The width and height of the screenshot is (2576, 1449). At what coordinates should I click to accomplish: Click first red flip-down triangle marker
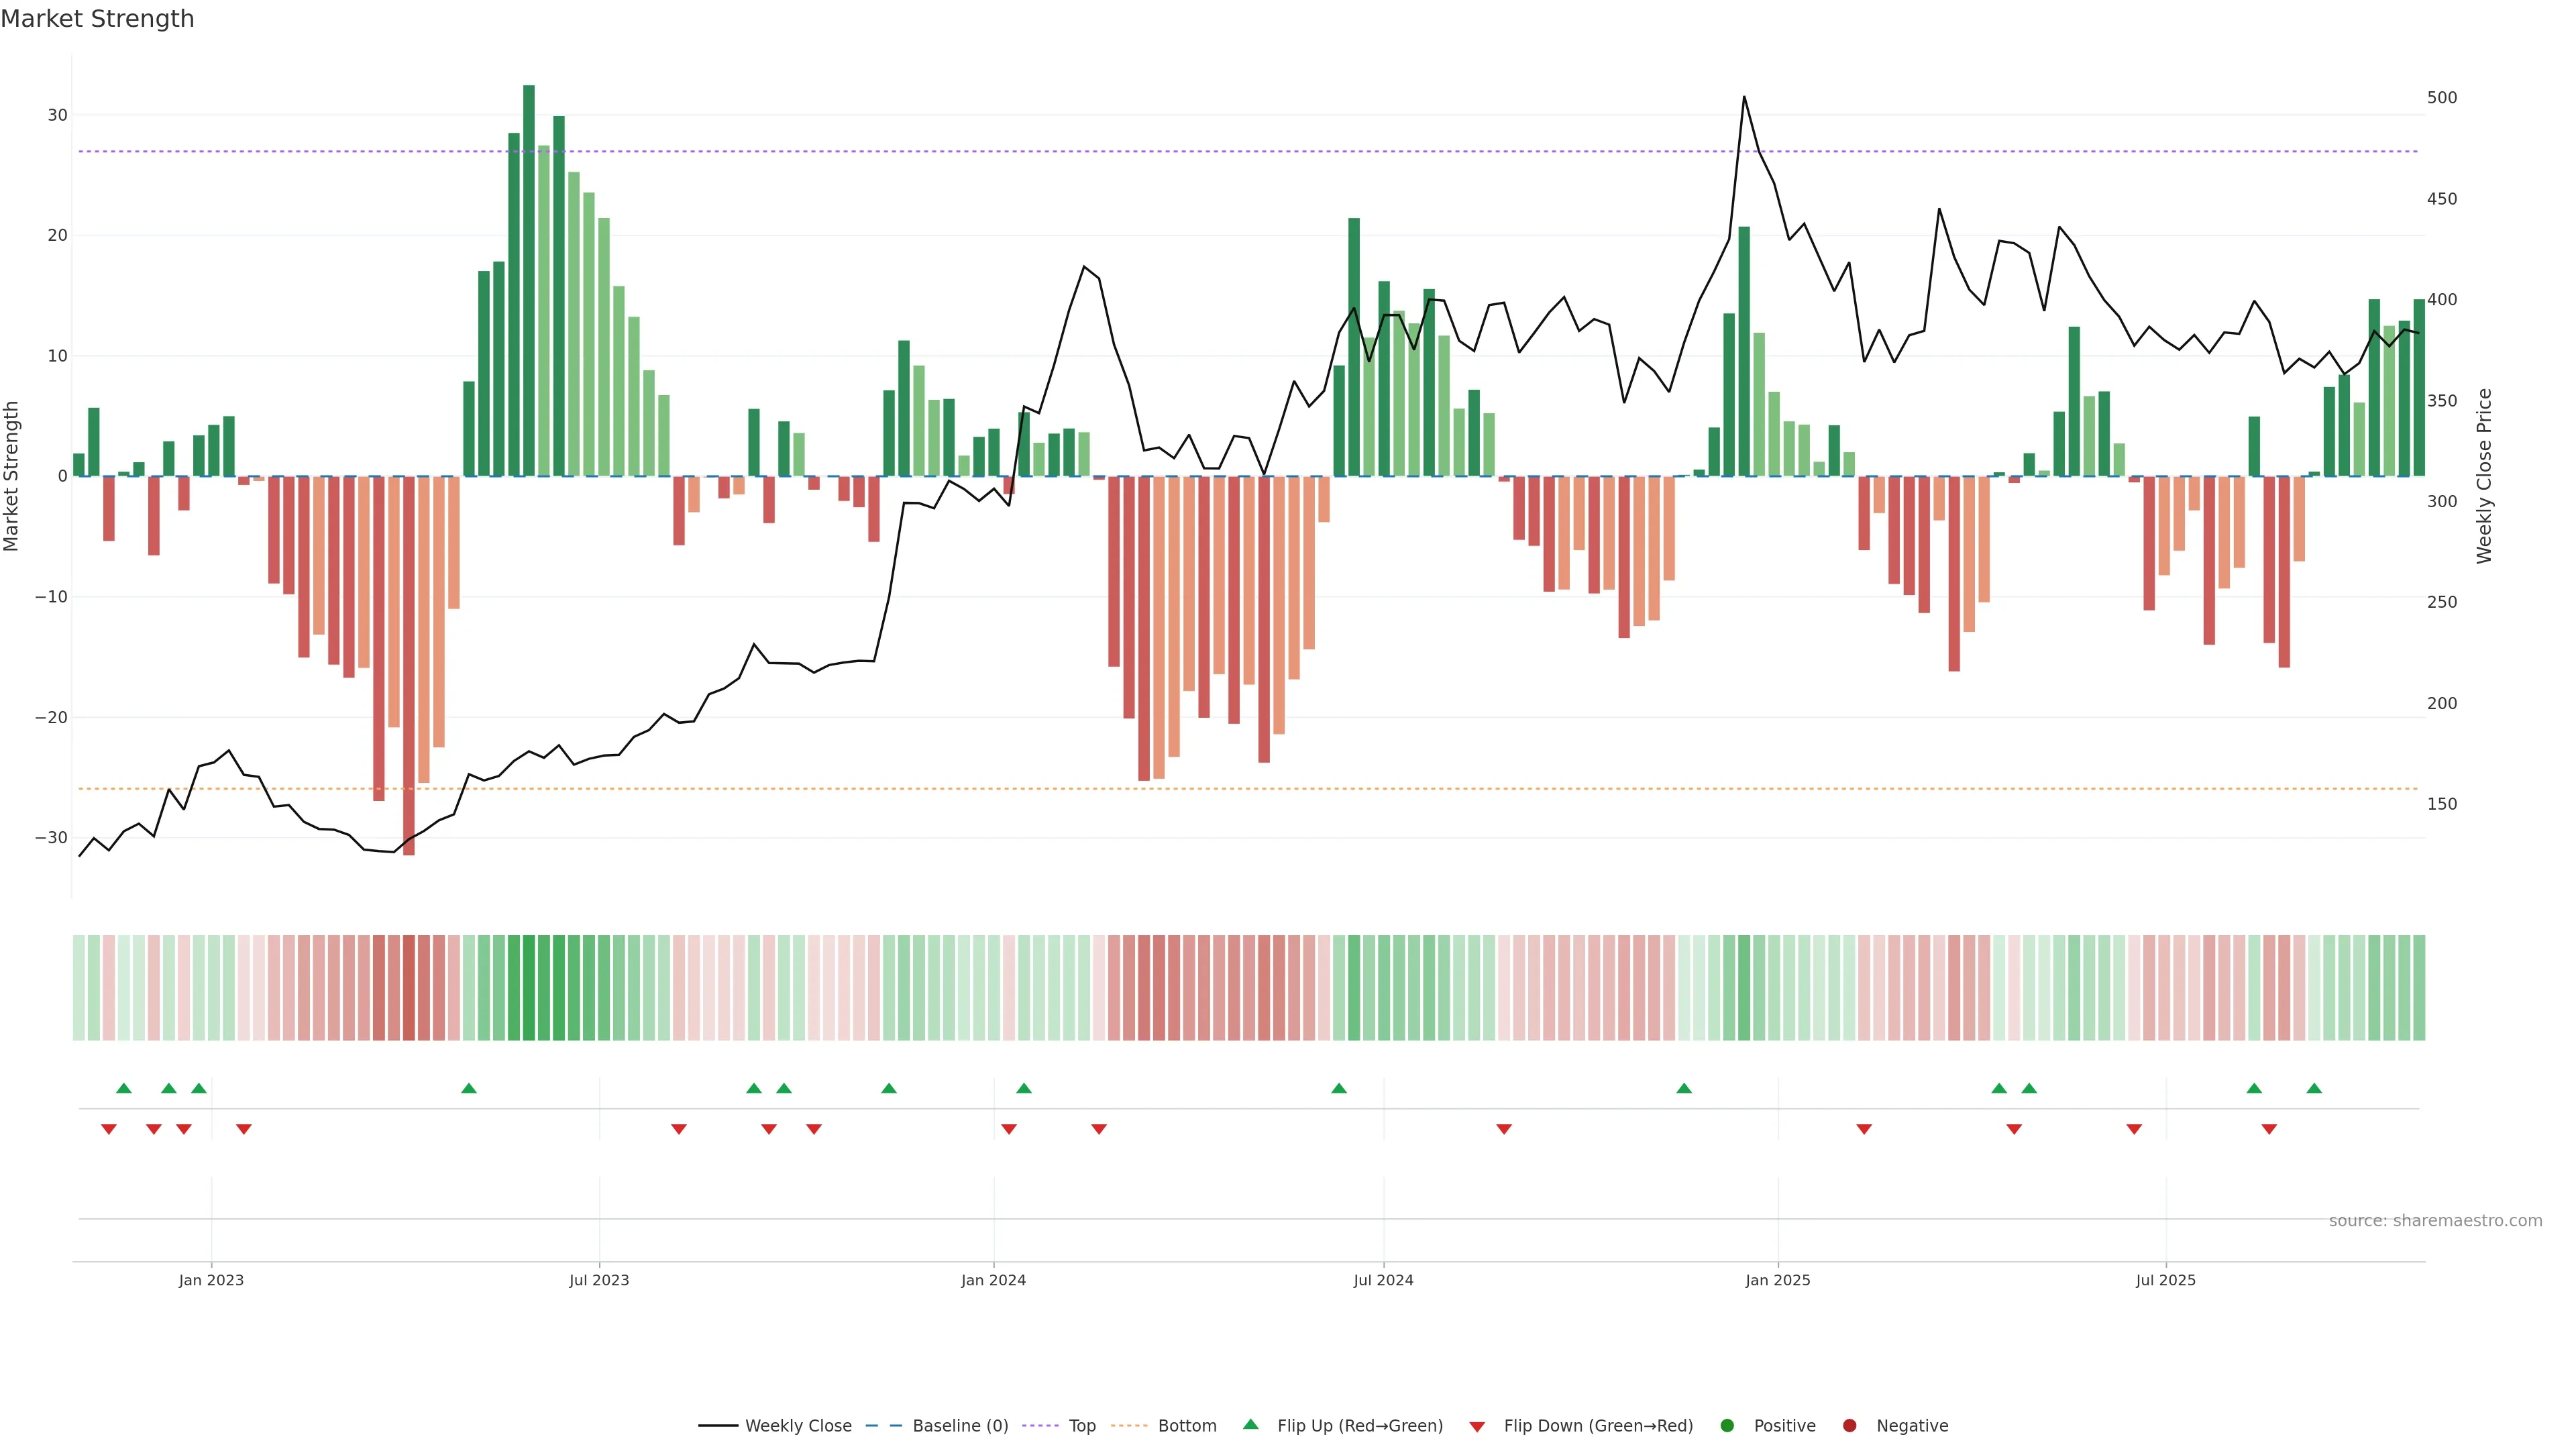pyautogui.click(x=109, y=1129)
